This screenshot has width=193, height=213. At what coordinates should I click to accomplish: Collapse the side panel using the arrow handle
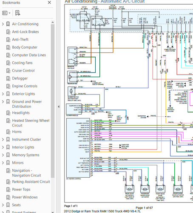pyautogui.click(x=59, y=106)
